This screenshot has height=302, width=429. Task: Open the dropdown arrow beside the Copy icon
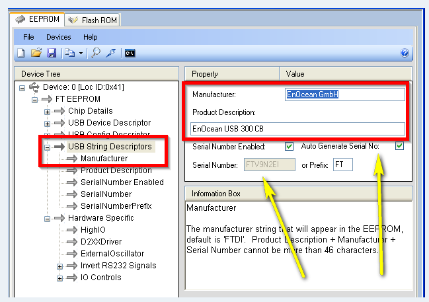click(x=81, y=53)
